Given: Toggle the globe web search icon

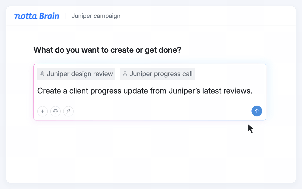Looking at the screenshot, I should [x=55, y=111].
